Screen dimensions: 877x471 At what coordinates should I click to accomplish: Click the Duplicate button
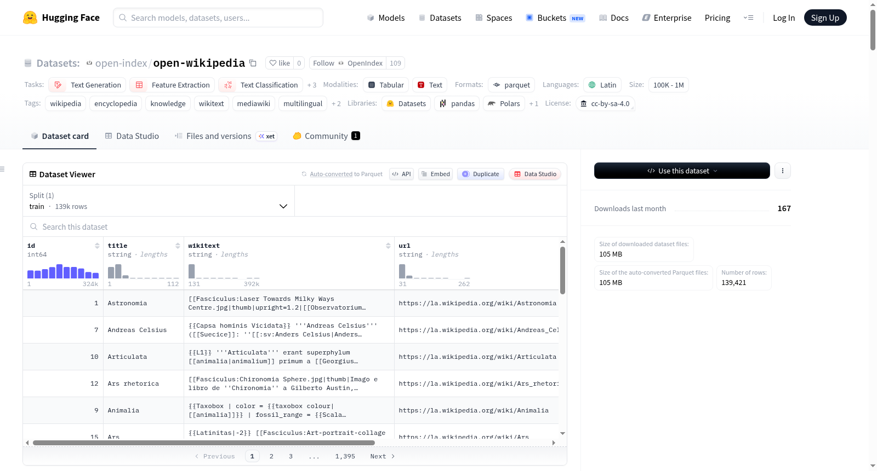[480, 174]
